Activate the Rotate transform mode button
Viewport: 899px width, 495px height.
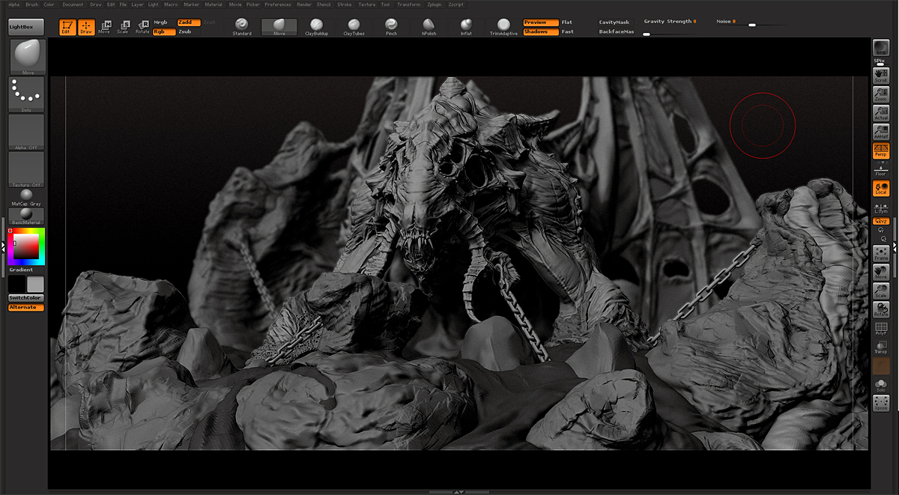click(x=142, y=27)
